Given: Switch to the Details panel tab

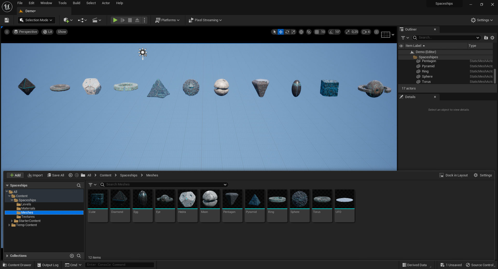Looking at the screenshot, I should [x=410, y=97].
